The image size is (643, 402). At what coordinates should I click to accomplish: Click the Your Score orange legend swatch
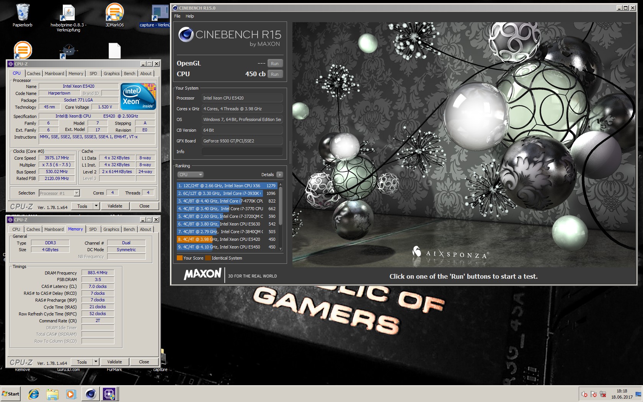pyautogui.click(x=180, y=258)
